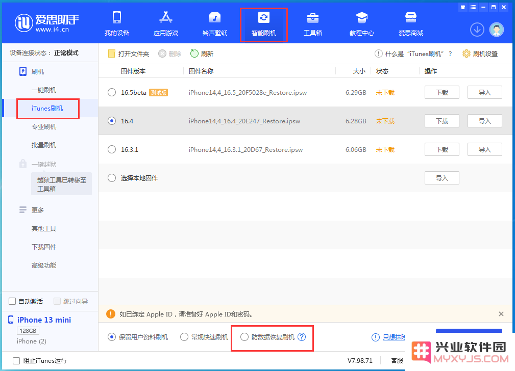
Task: Click the 爱思助手 i4 logo
Action: pos(46,23)
